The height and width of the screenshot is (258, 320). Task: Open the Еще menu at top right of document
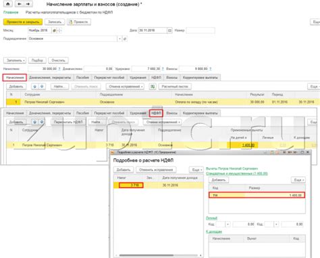[315, 22]
